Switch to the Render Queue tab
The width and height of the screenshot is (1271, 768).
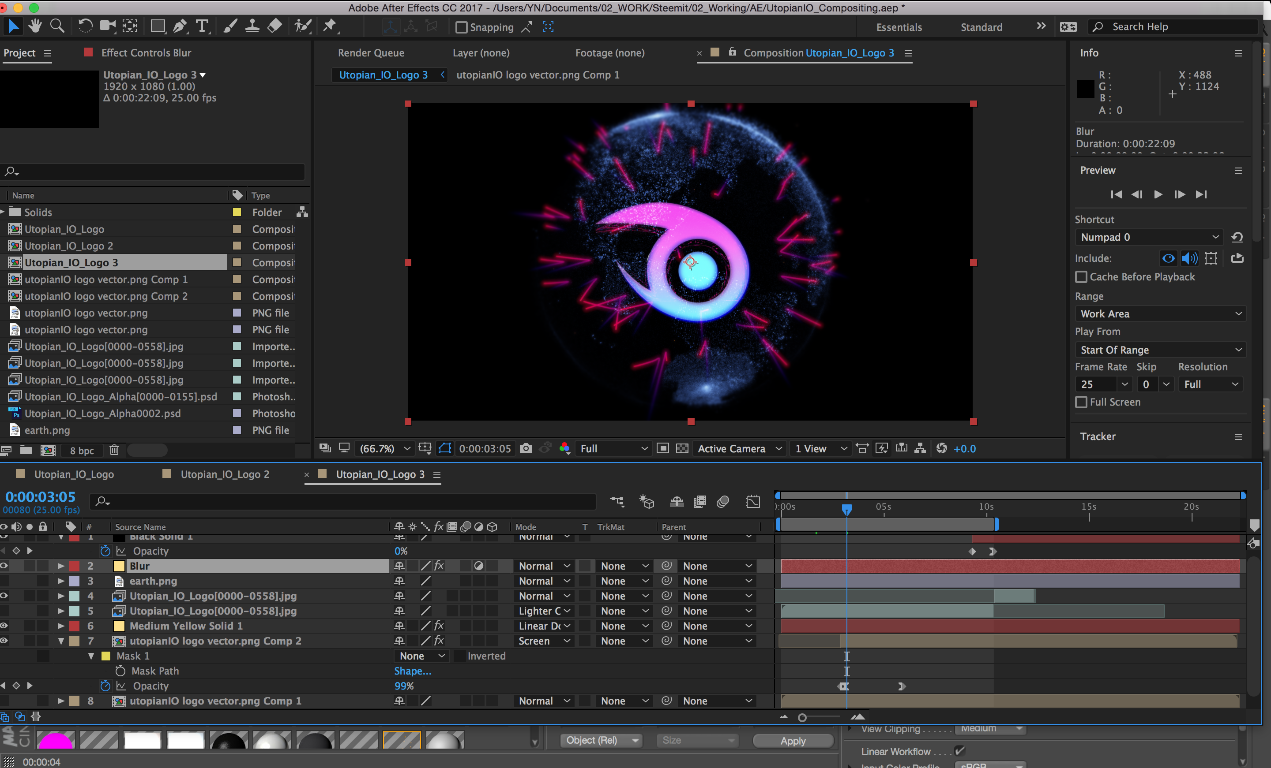tap(371, 52)
